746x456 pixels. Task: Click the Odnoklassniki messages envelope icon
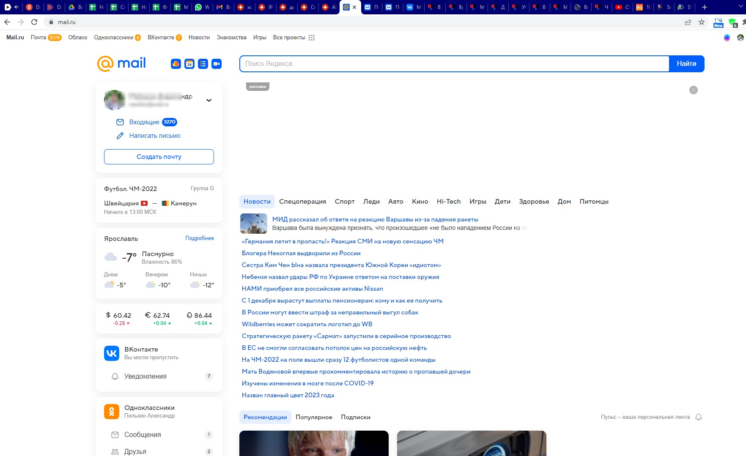coord(115,435)
